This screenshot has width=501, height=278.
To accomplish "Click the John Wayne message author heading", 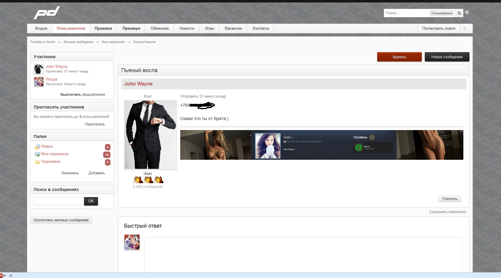I will pos(138,84).
